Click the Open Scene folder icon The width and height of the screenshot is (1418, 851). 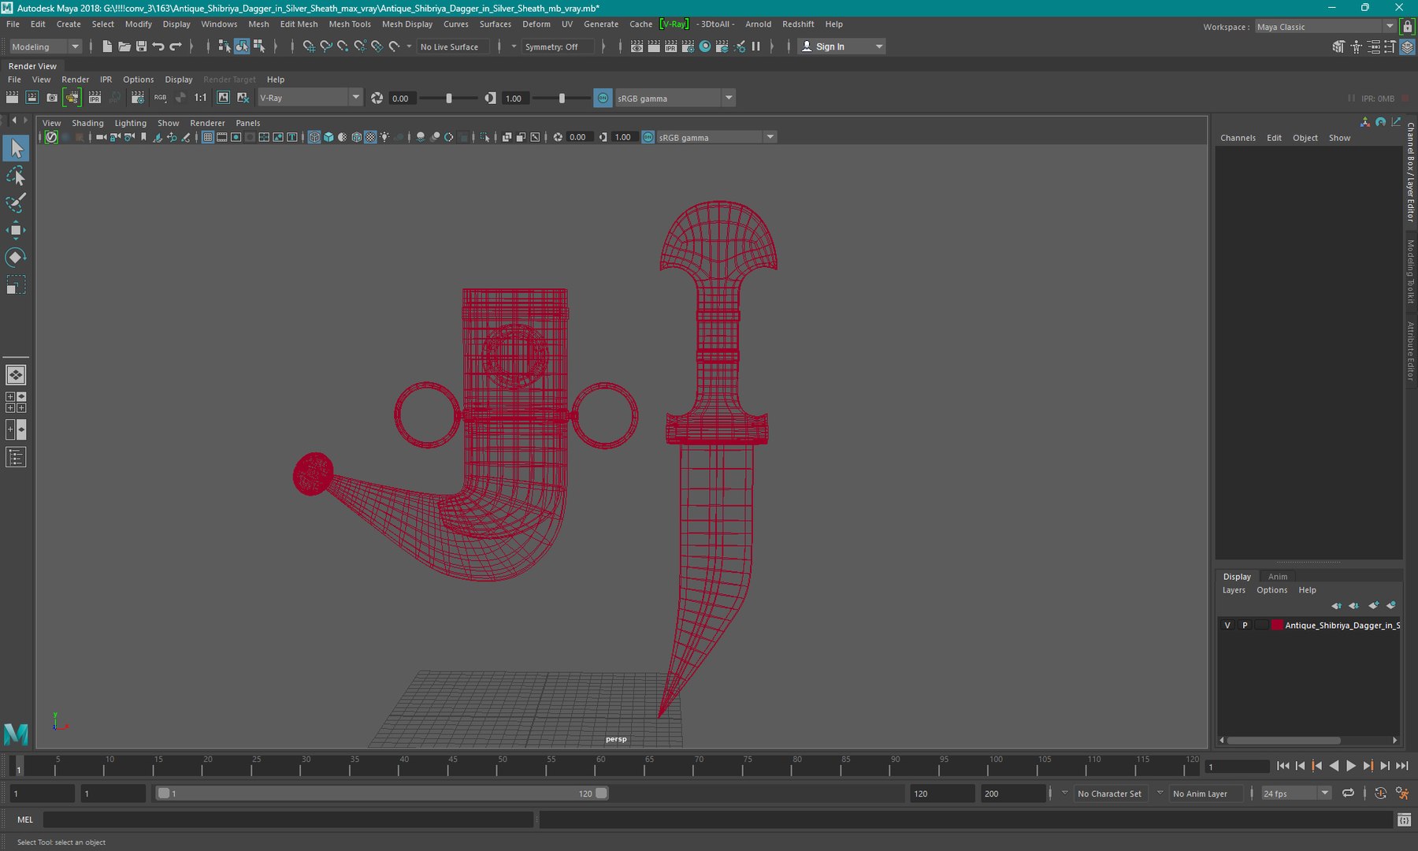pos(124,46)
